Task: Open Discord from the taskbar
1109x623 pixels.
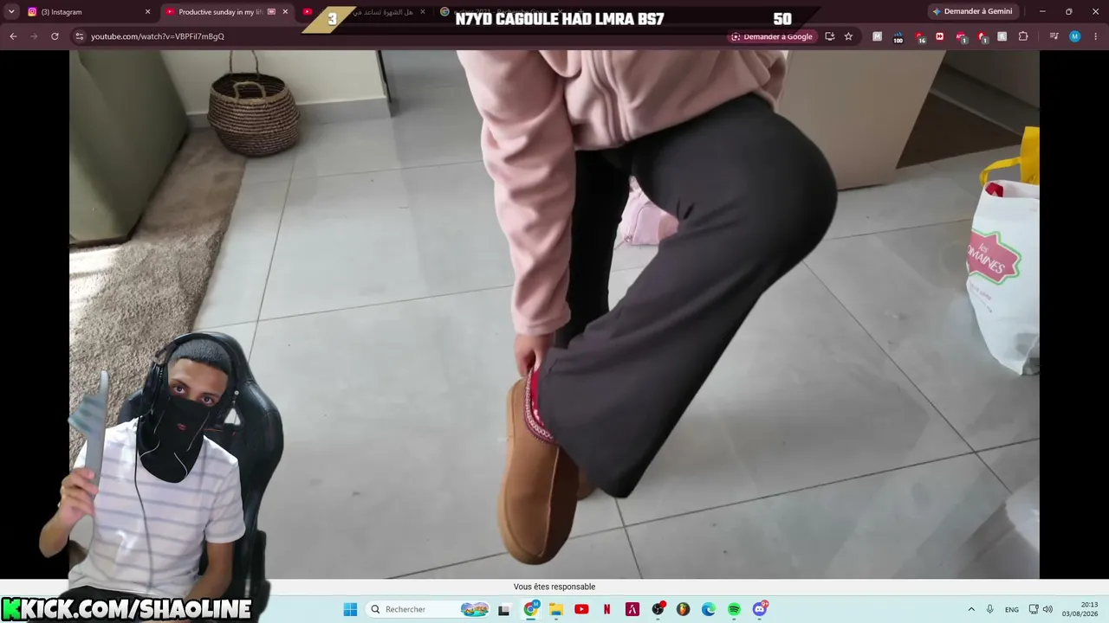Action: coord(760,609)
